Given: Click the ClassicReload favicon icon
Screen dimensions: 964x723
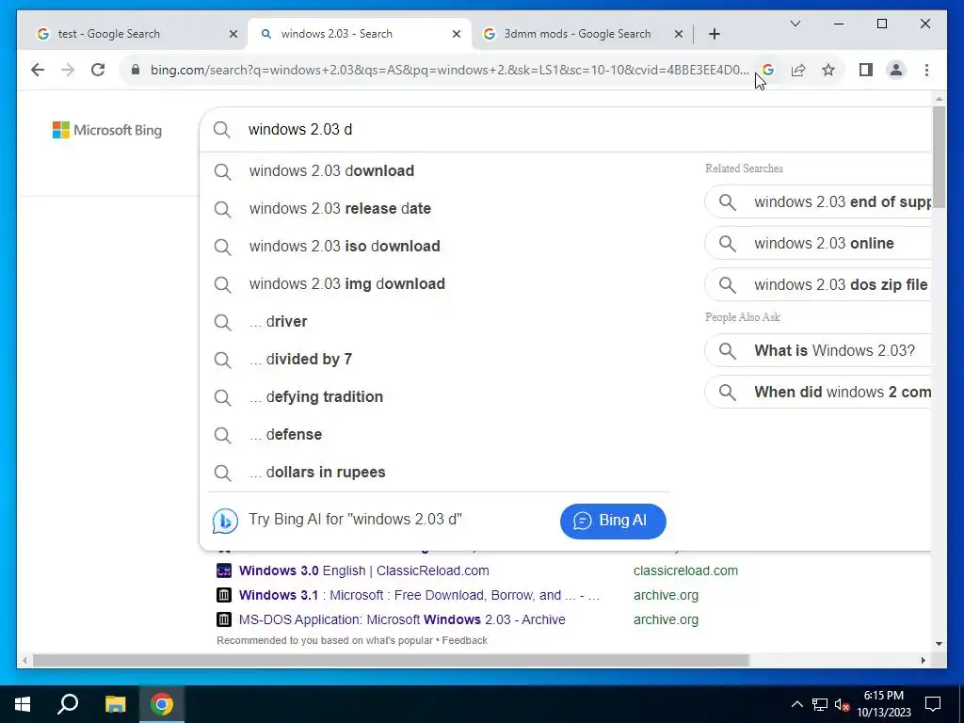Looking at the screenshot, I should click(x=224, y=570).
